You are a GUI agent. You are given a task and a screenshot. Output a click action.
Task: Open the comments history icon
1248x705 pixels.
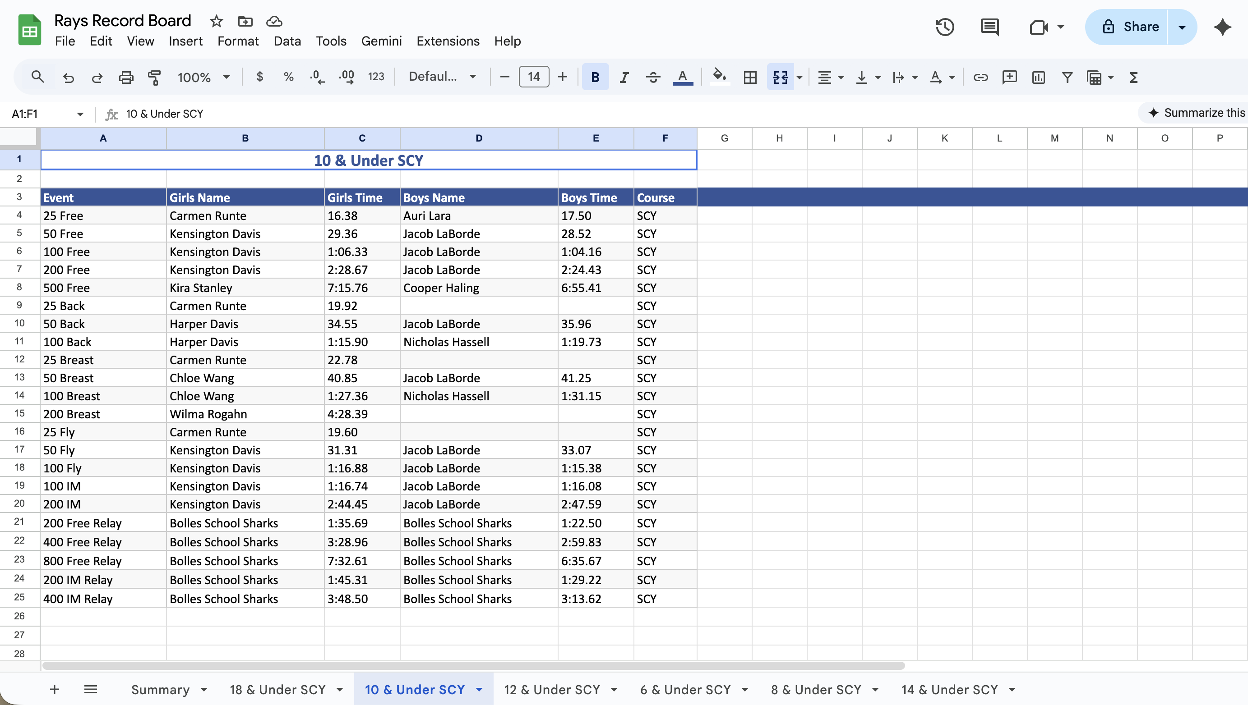pyautogui.click(x=989, y=27)
